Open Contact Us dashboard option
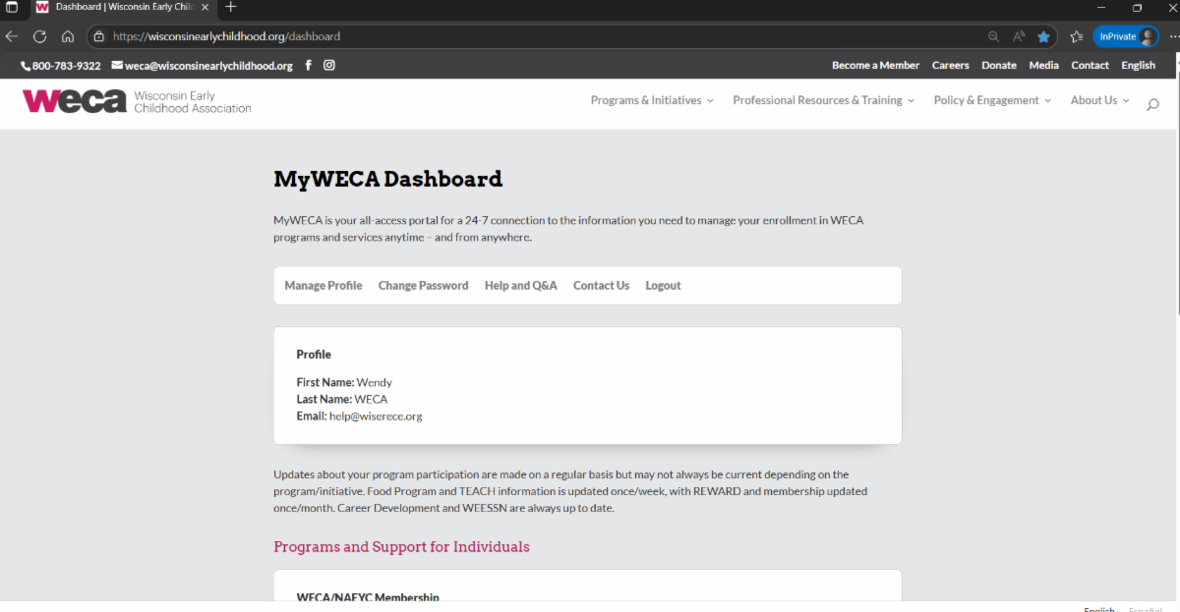Screen dimensions: 1180x612 (x=601, y=286)
